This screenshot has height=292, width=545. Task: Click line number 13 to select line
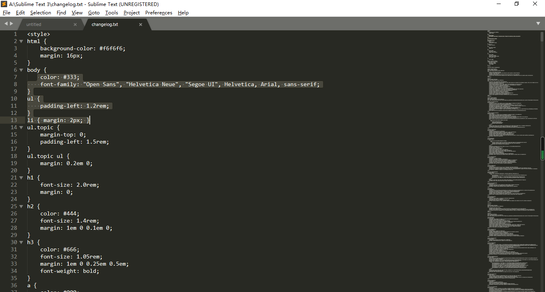point(14,120)
